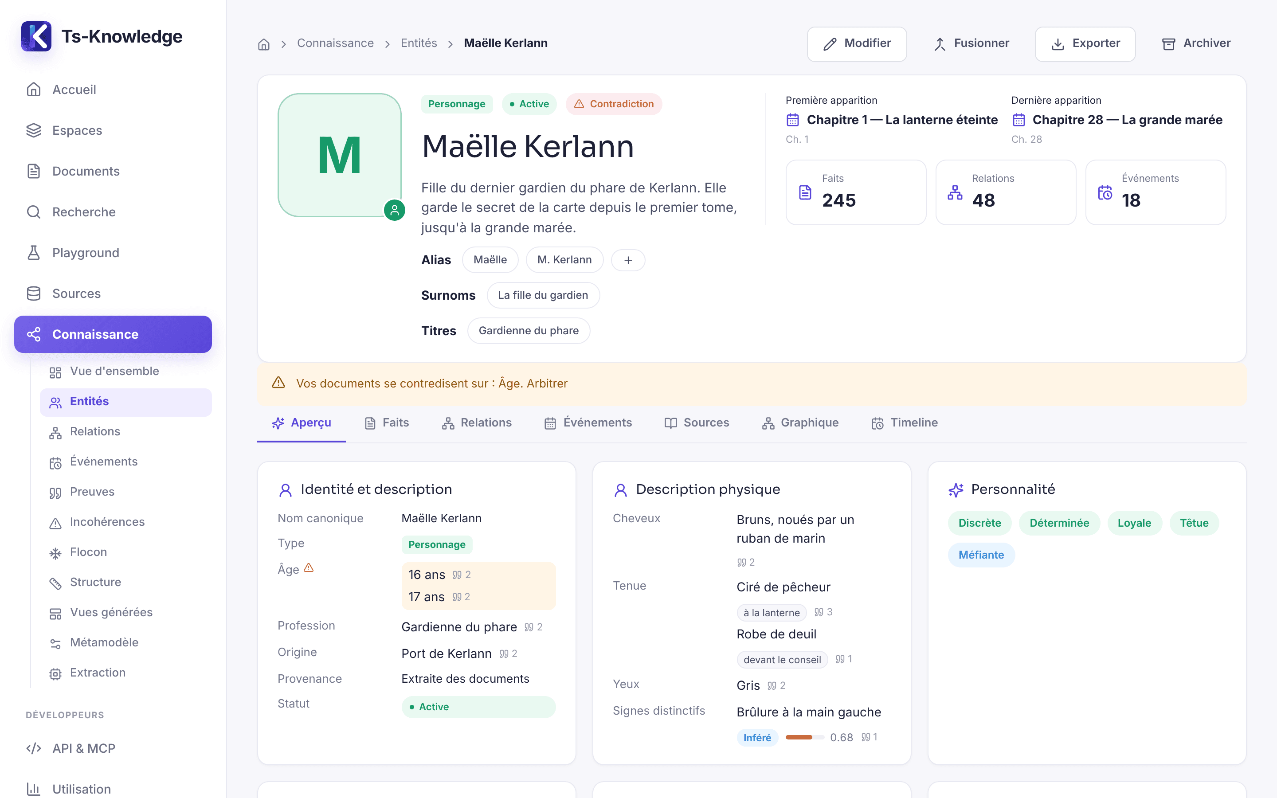1277x798 pixels.
Task: Click the Ts-Knowledge logo icon
Action: click(x=36, y=36)
